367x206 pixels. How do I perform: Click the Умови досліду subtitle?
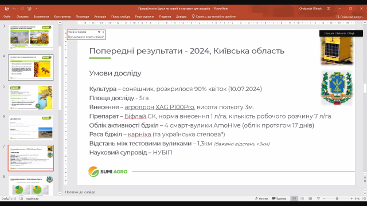pyautogui.click(x=115, y=73)
